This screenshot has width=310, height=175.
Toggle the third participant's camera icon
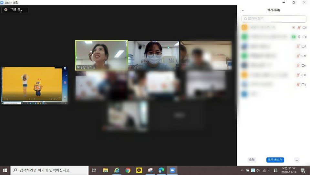pos(304,46)
